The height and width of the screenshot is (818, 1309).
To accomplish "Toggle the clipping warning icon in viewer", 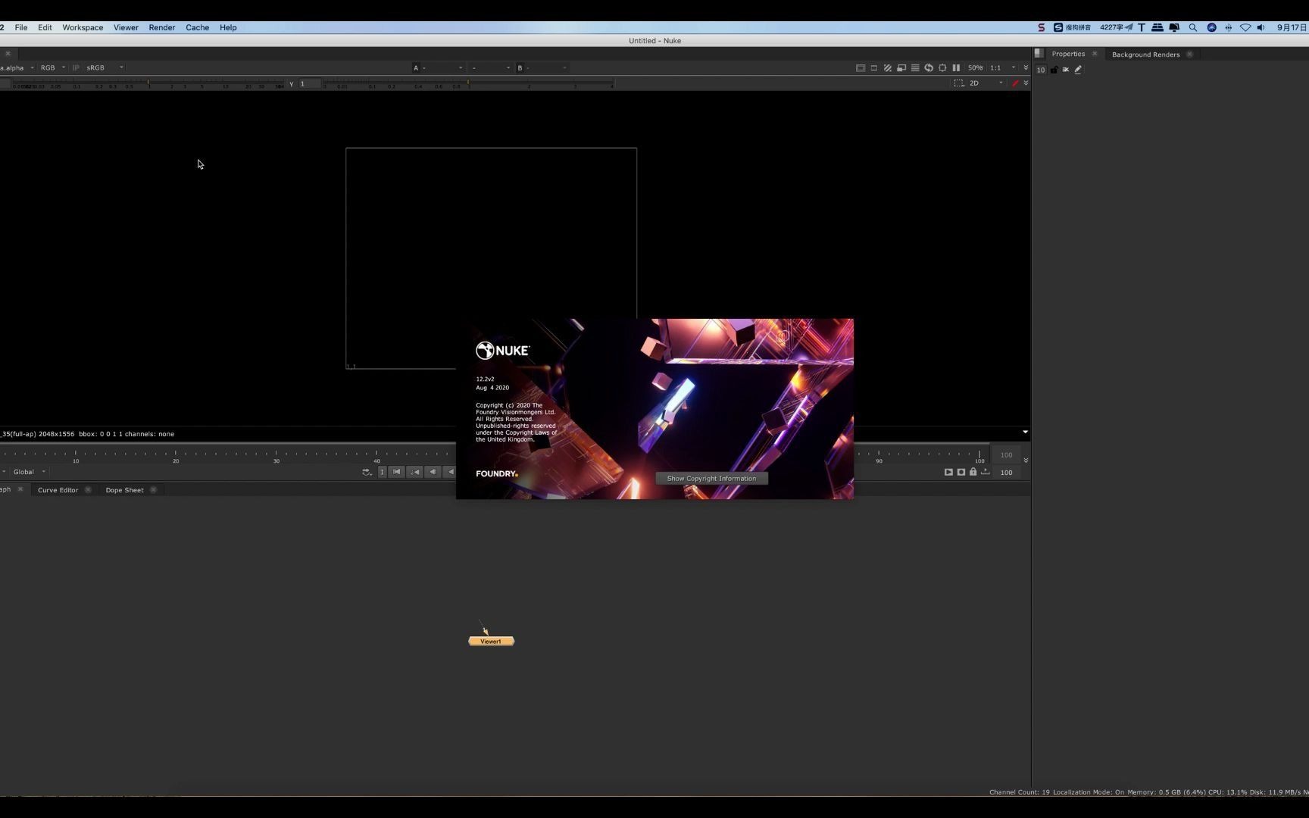I will click(861, 67).
